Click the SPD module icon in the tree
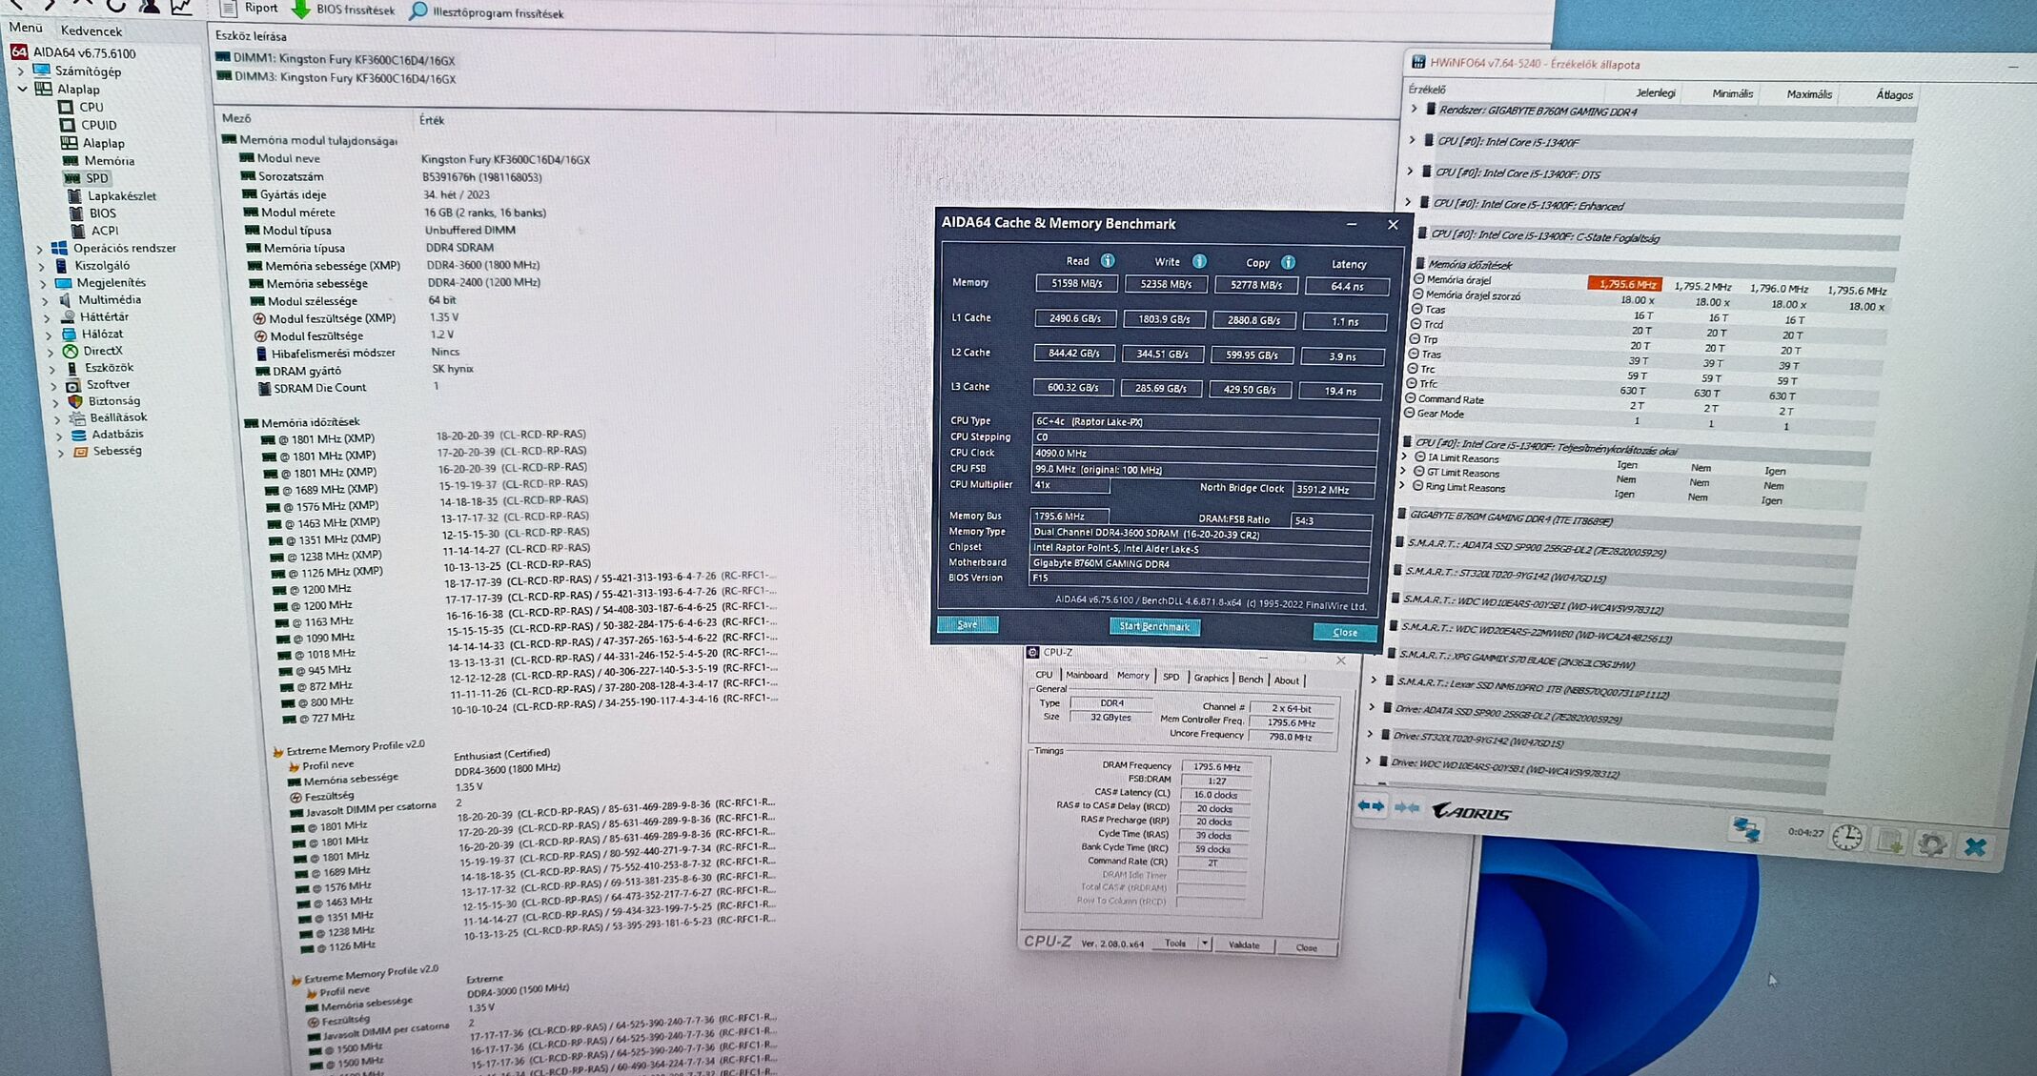The height and width of the screenshot is (1076, 2037). tap(72, 178)
